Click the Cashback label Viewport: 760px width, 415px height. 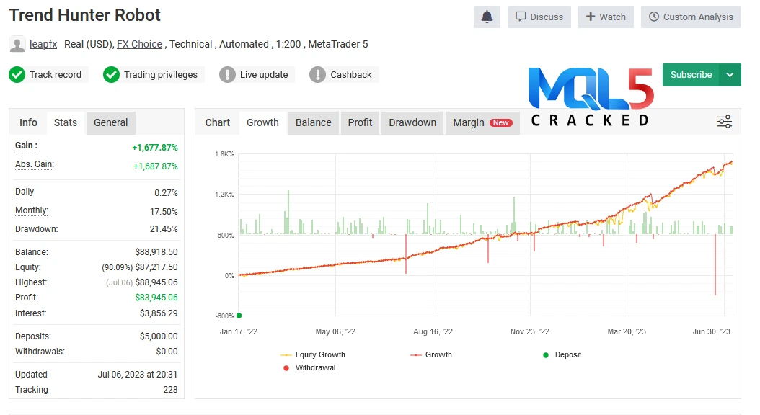pos(351,75)
